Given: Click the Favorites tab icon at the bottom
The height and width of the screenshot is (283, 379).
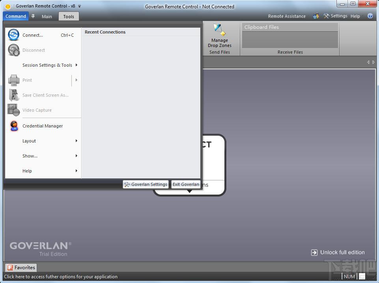Looking at the screenshot, I should coord(10,268).
